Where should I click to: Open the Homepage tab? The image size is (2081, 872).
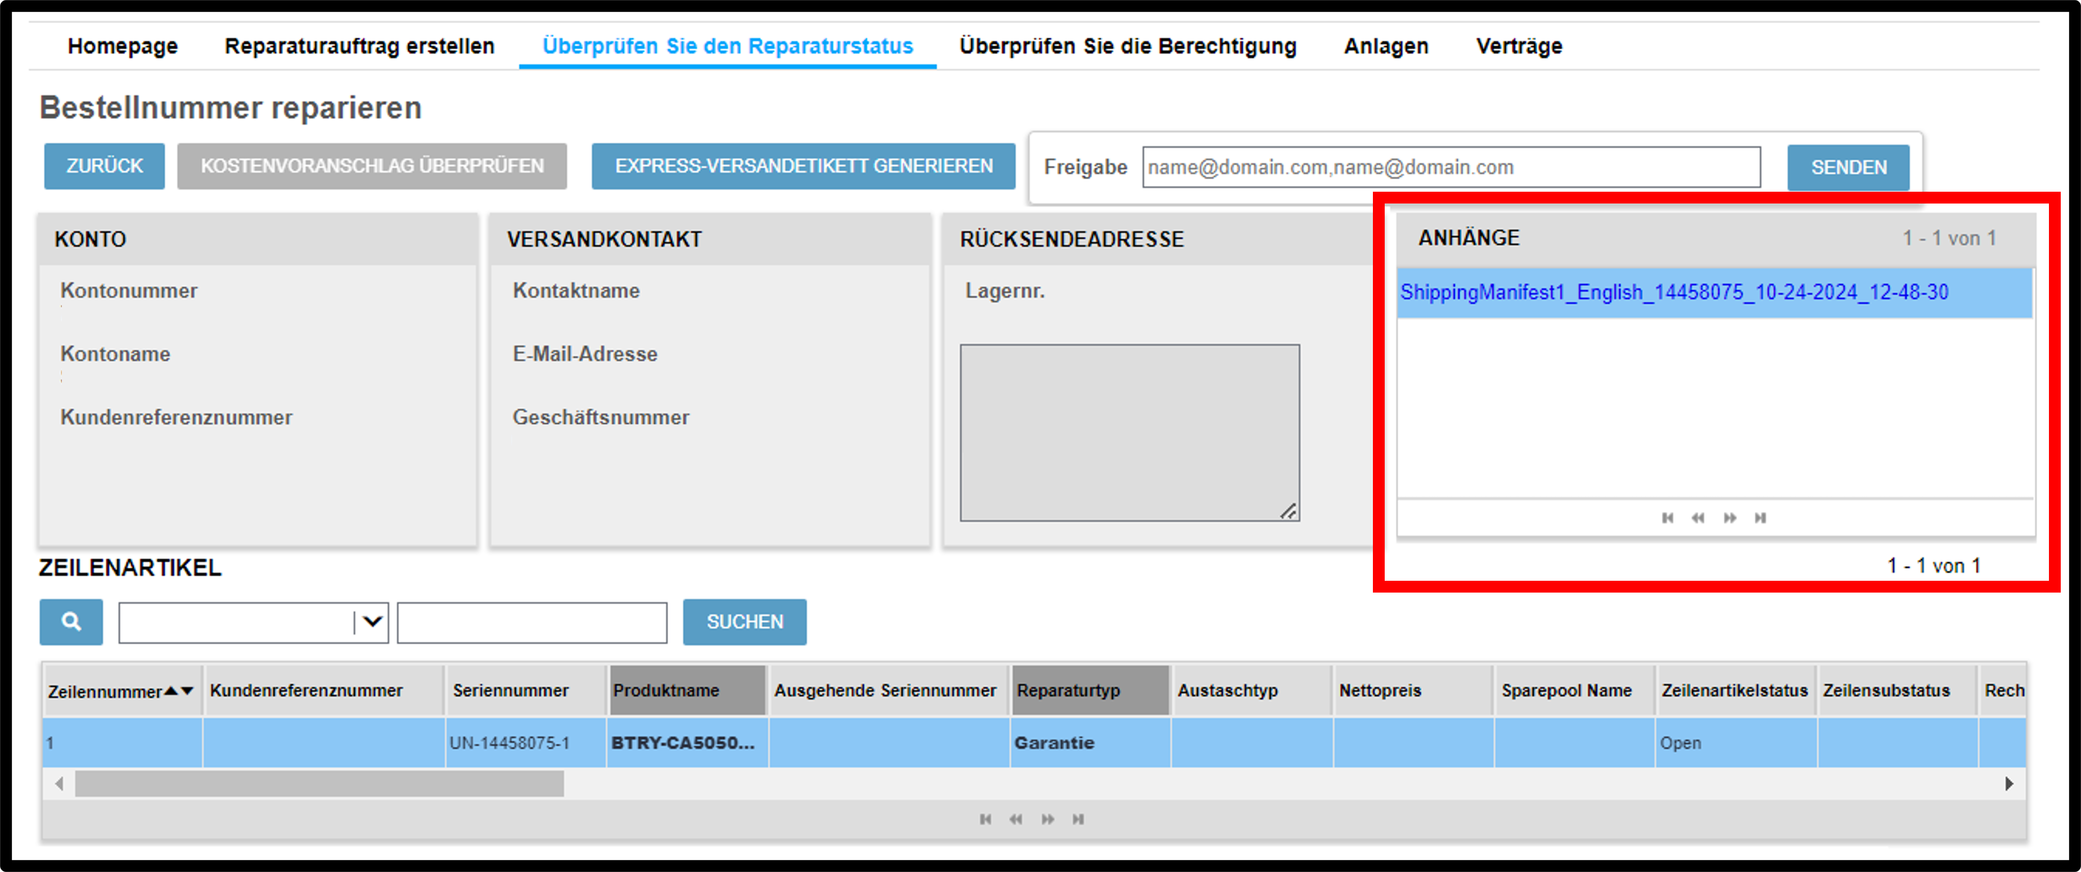tap(123, 46)
